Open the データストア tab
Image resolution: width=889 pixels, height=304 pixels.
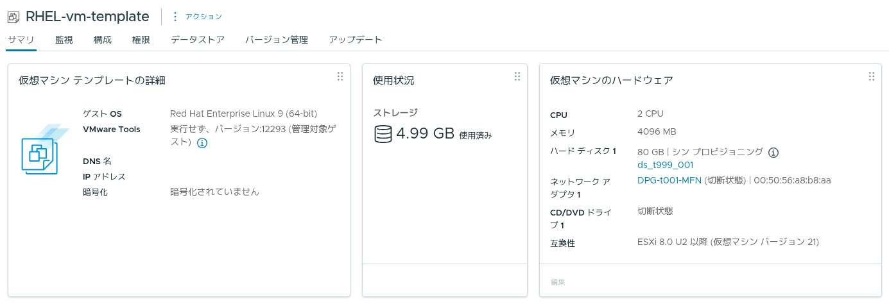tap(198, 40)
